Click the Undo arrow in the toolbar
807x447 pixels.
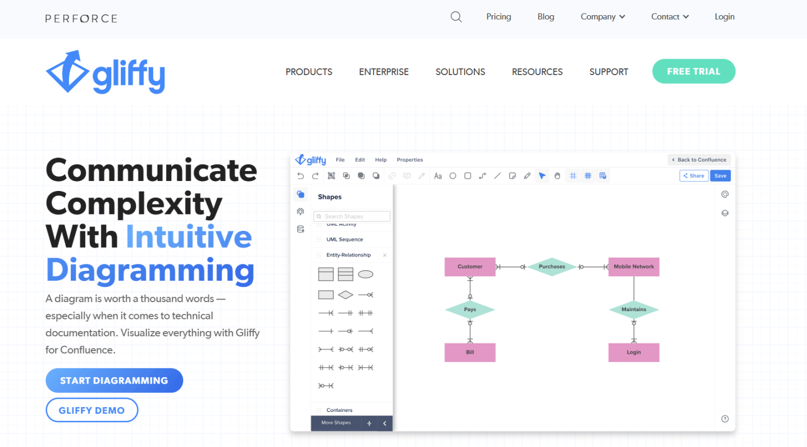[300, 176]
